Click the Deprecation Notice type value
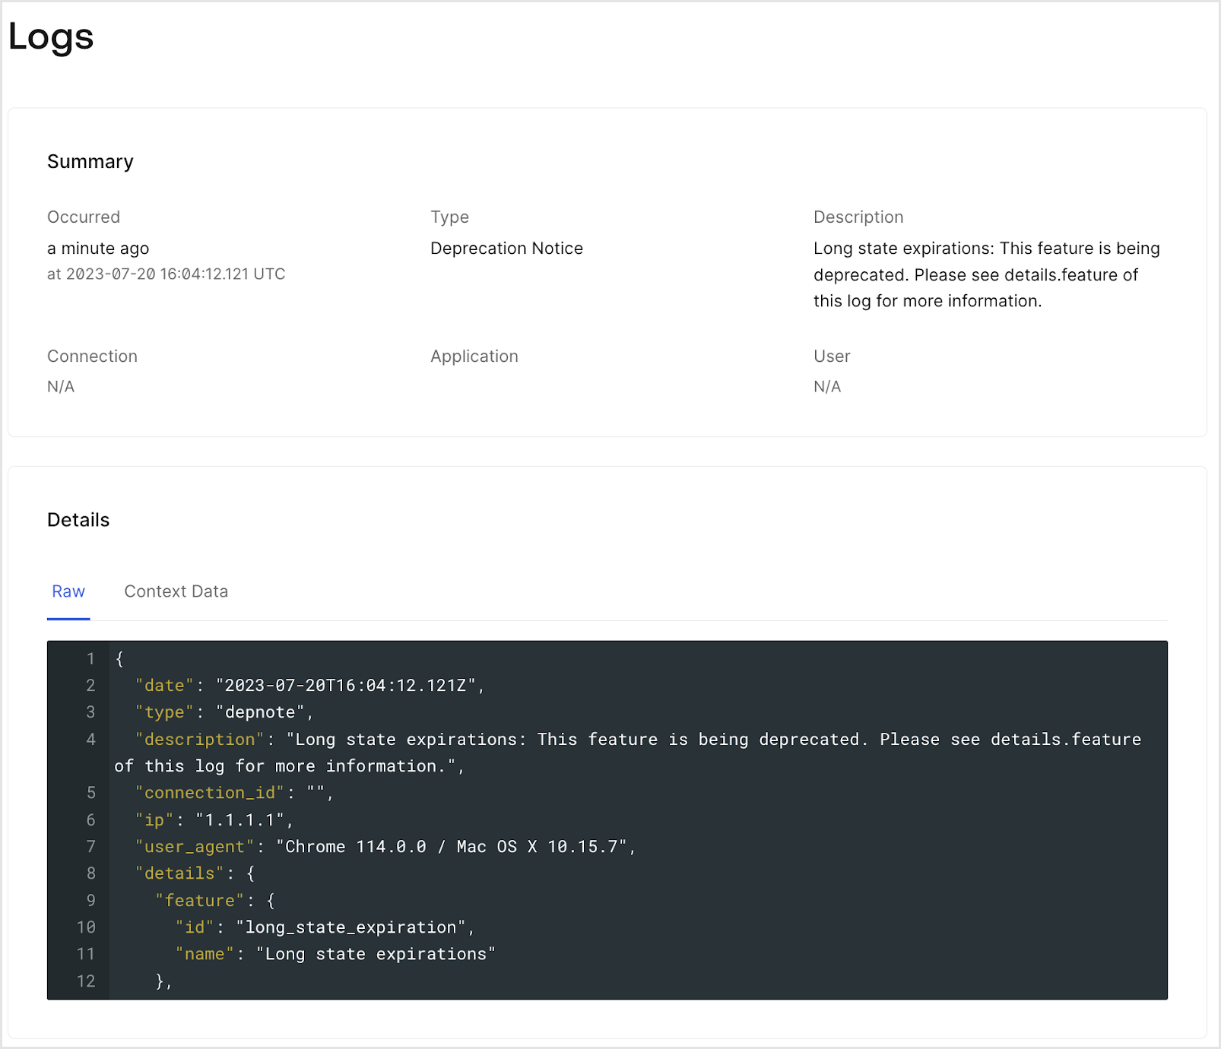The height and width of the screenshot is (1049, 1221). click(506, 249)
